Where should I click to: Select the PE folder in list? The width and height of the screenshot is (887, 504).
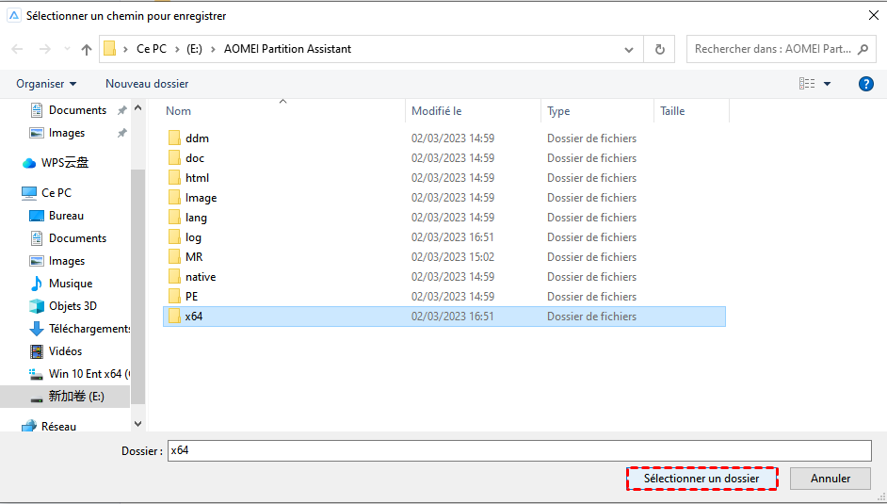pos(191,297)
